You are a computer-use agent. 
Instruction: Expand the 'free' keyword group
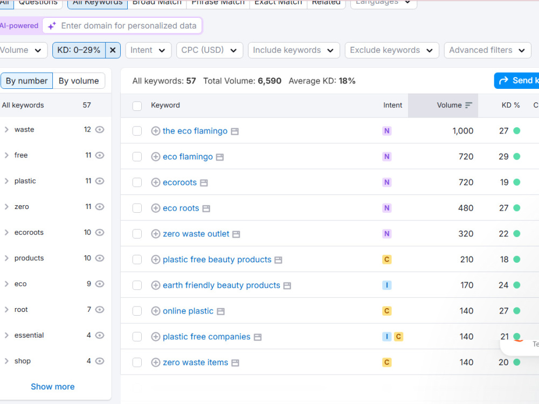point(6,155)
